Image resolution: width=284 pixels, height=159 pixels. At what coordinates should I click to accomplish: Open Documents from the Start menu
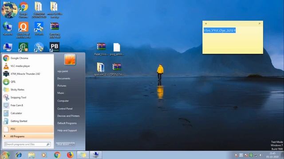pyautogui.click(x=63, y=79)
